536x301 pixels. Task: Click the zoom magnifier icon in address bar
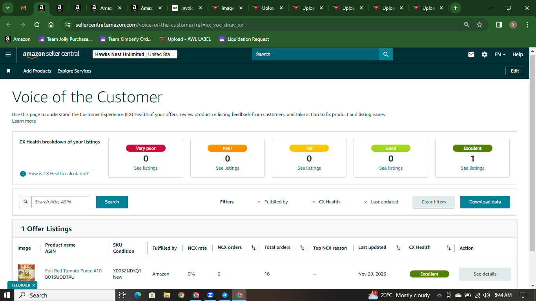467,25
